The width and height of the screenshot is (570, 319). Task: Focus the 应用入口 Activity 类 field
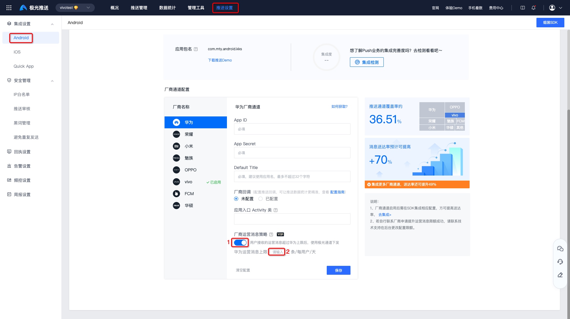pyautogui.click(x=292, y=219)
